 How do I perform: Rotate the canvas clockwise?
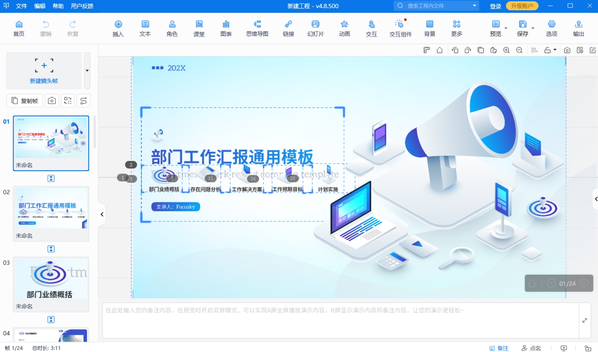[x=468, y=50]
